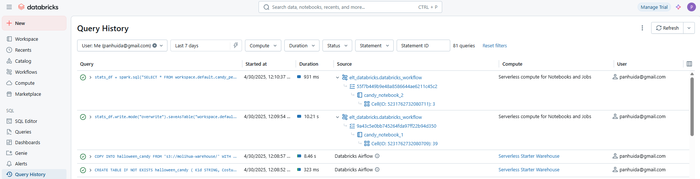Click the cell icon of Cell ID ...709: 39
The width and height of the screenshot is (700, 179).
[x=367, y=143]
